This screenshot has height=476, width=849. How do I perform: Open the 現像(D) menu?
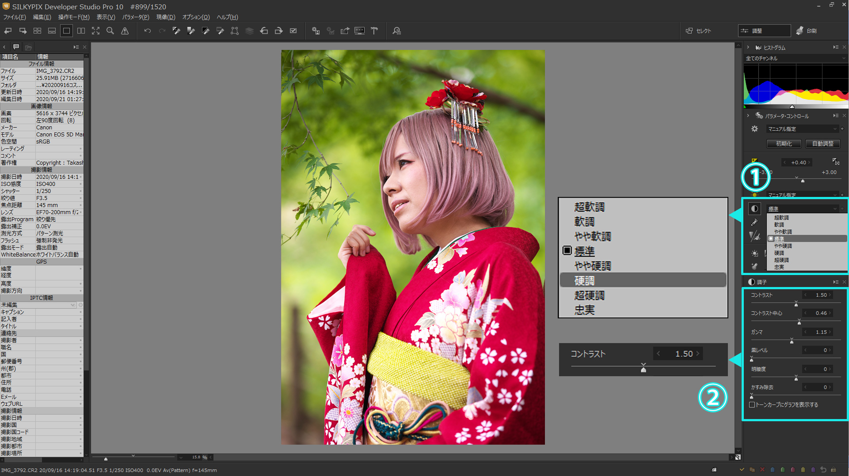tap(166, 17)
